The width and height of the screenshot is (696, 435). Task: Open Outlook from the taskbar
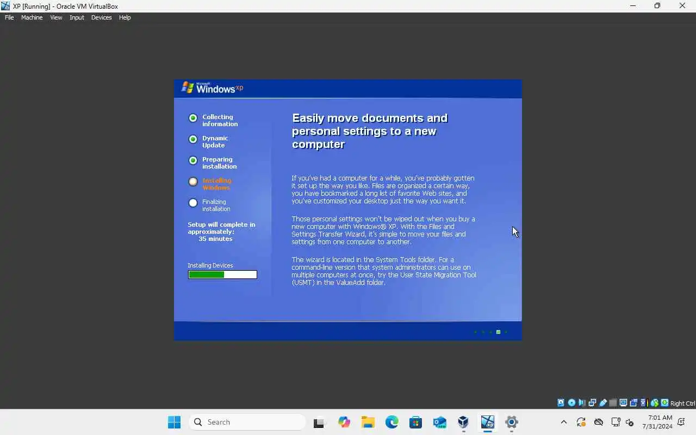tap(439, 422)
